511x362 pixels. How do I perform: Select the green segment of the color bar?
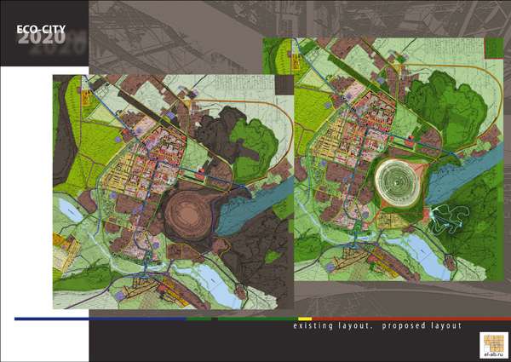coord(247,319)
